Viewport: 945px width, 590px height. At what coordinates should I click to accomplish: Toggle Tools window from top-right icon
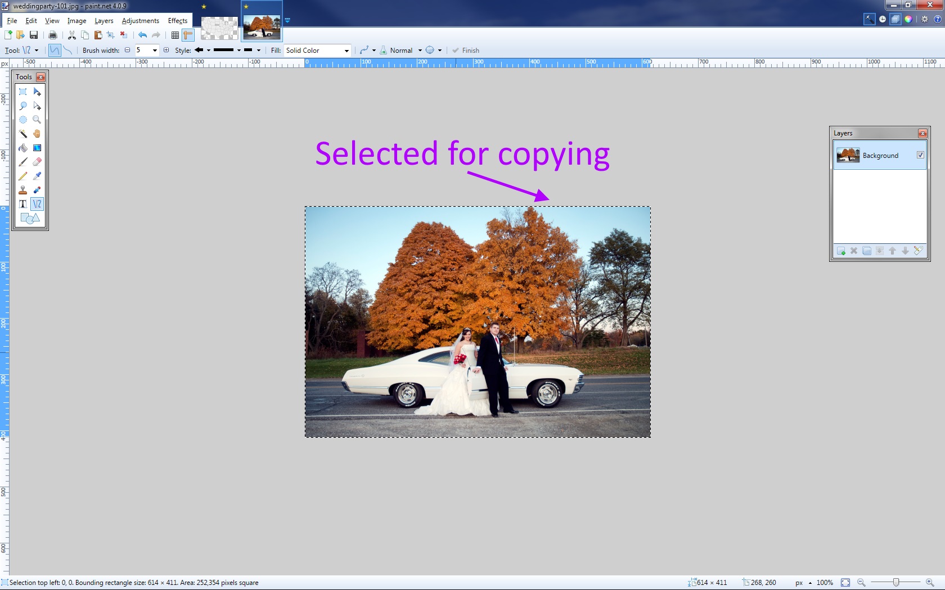(x=869, y=19)
